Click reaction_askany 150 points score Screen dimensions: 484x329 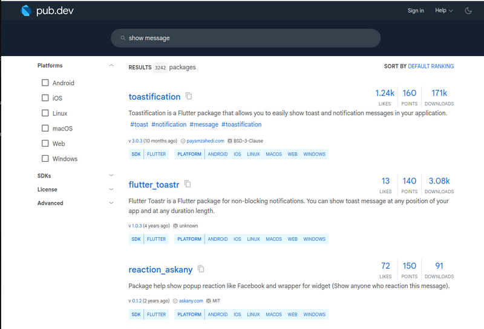[410, 270]
